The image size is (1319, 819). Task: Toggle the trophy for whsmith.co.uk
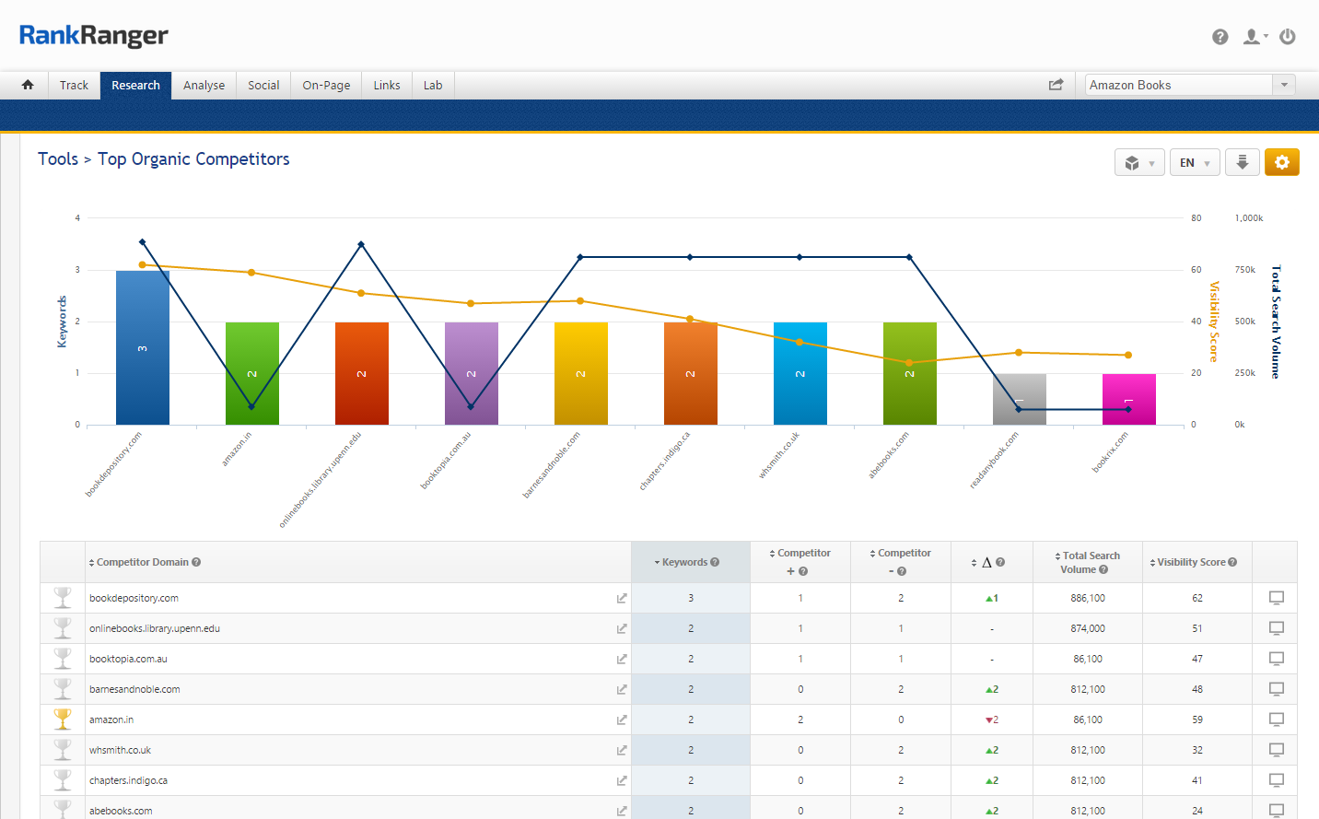[x=63, y=750]
